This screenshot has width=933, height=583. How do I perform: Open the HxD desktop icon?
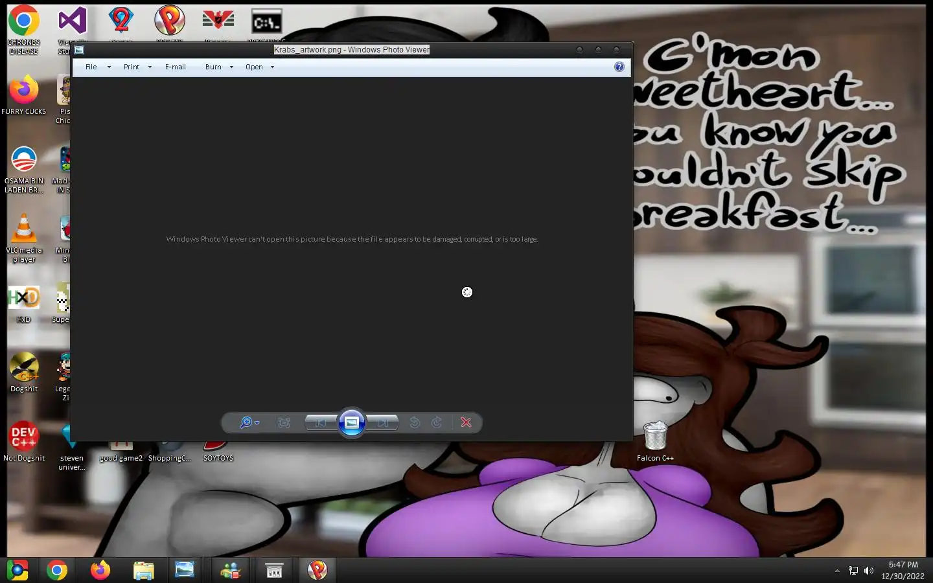(23, 298)
